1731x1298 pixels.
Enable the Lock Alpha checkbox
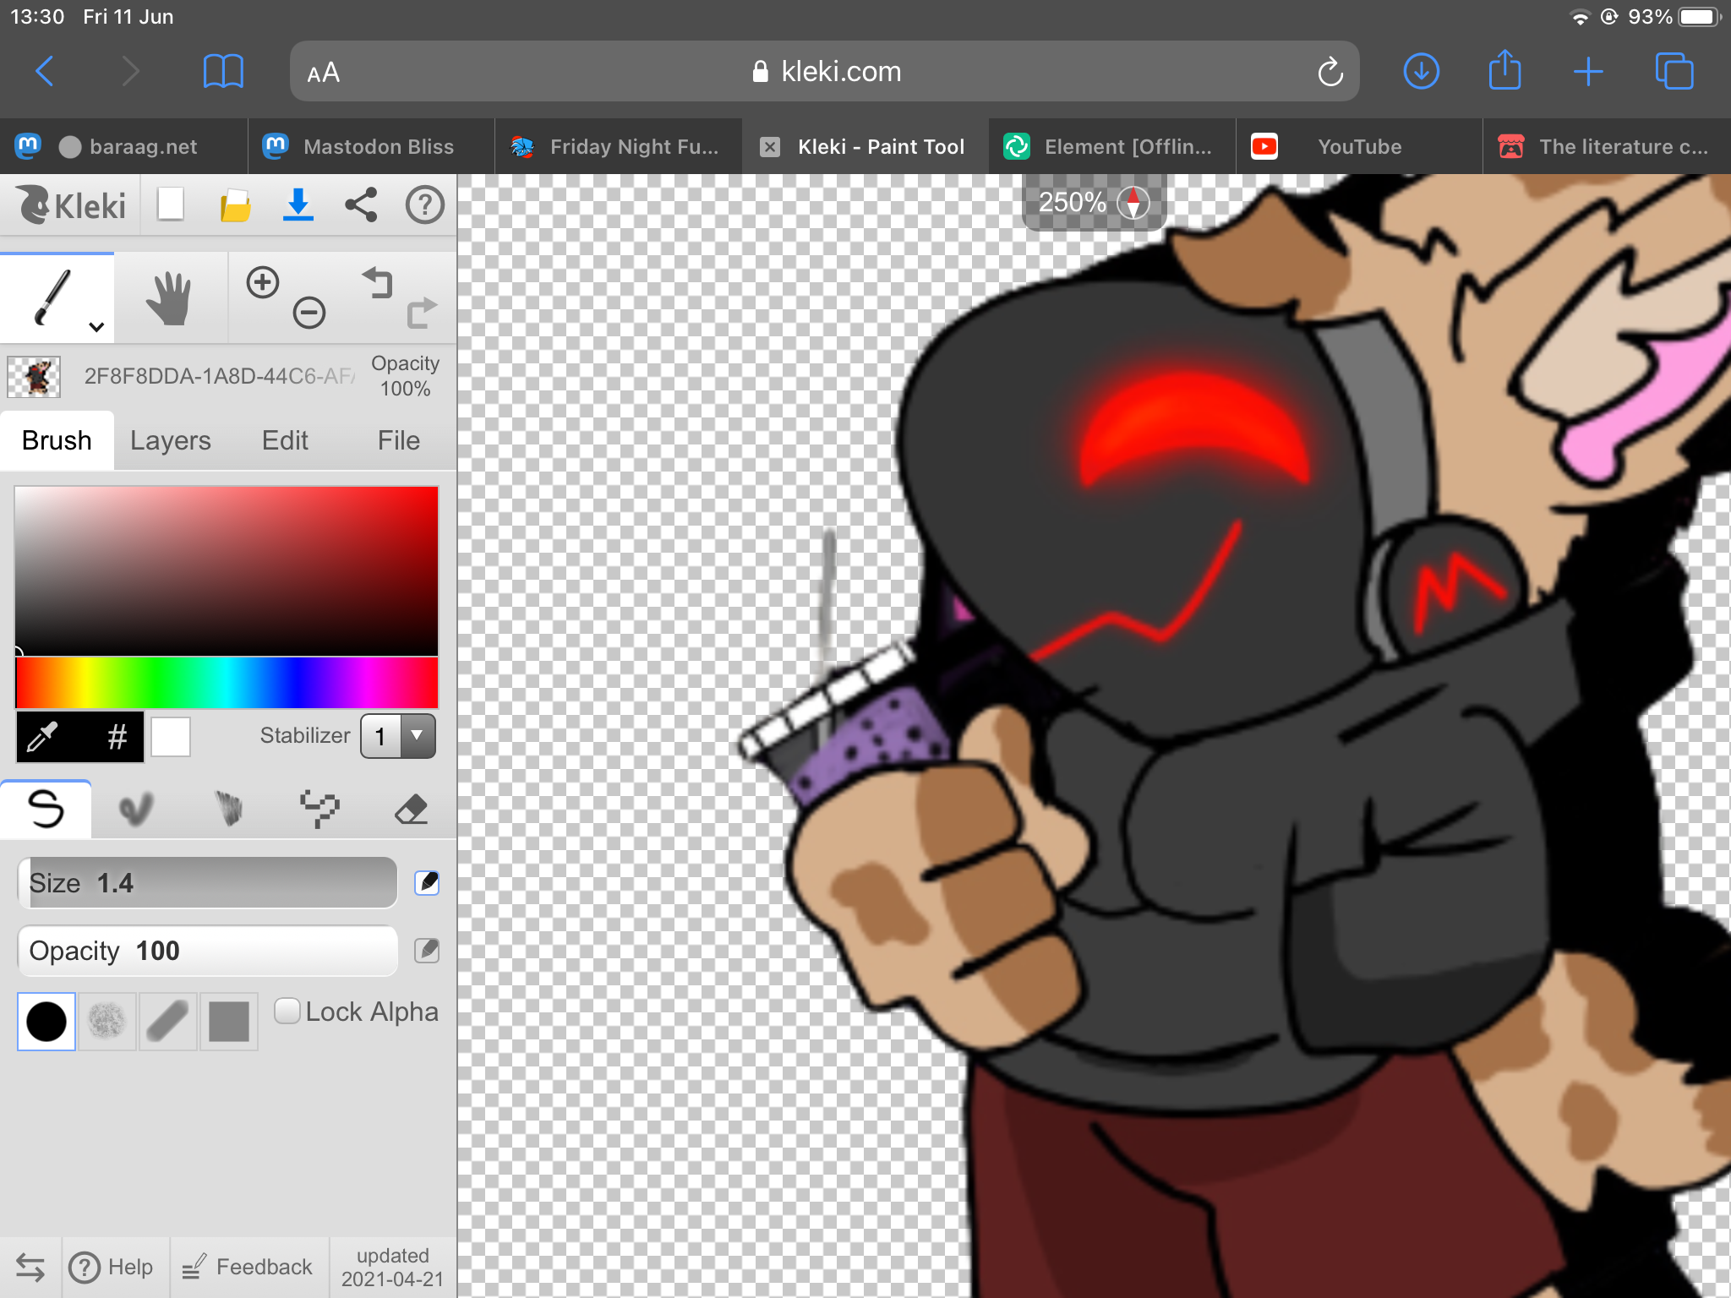click(287, 1011)
